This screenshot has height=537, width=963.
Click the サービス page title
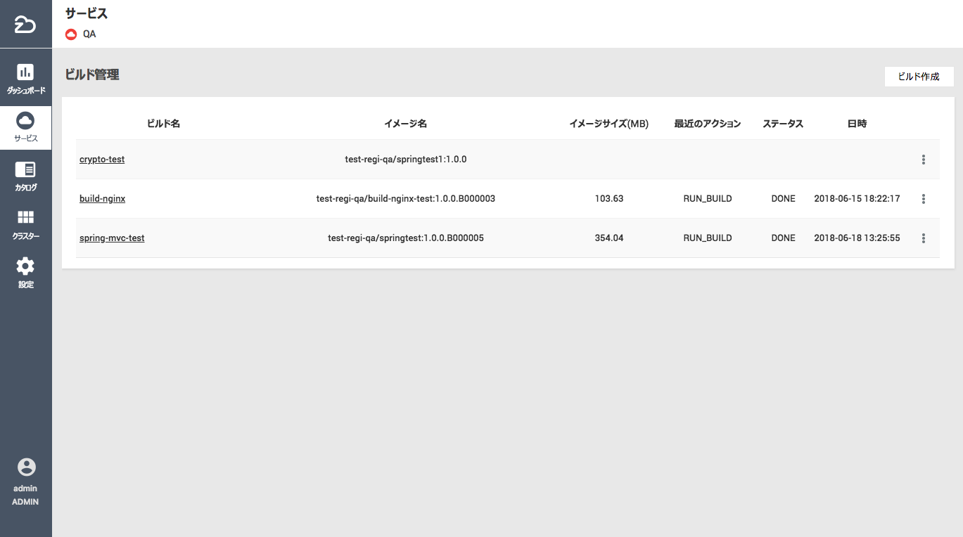[87, 13]
